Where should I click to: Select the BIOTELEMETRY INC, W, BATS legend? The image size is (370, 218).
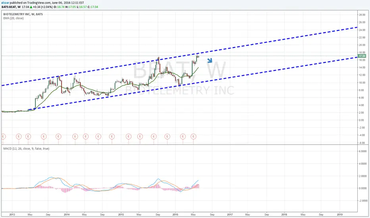point(23,14)
